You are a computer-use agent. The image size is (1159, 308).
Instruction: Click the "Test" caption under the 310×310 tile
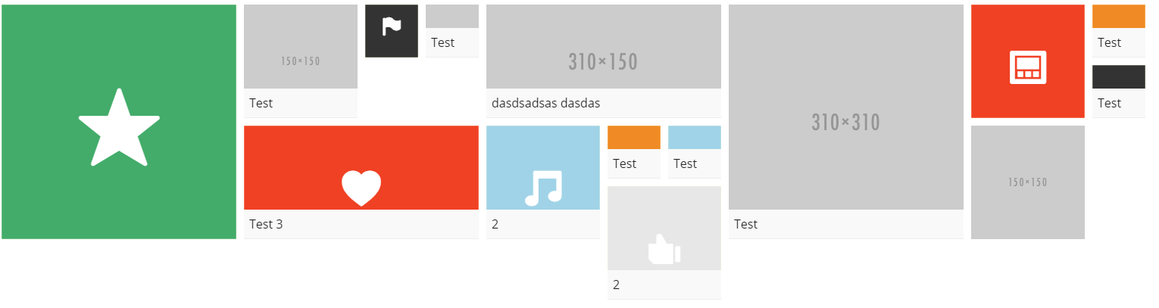746,224
